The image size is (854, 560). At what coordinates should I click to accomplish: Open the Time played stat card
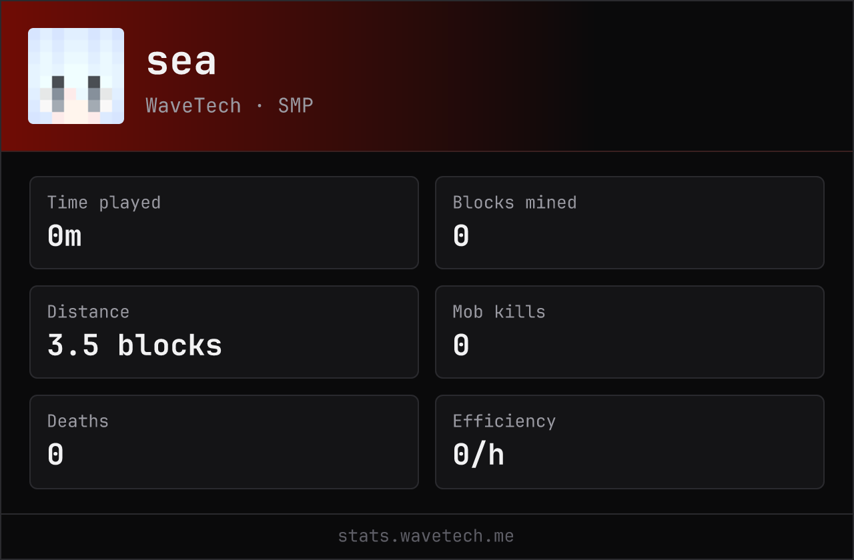[x=224, y=223]
